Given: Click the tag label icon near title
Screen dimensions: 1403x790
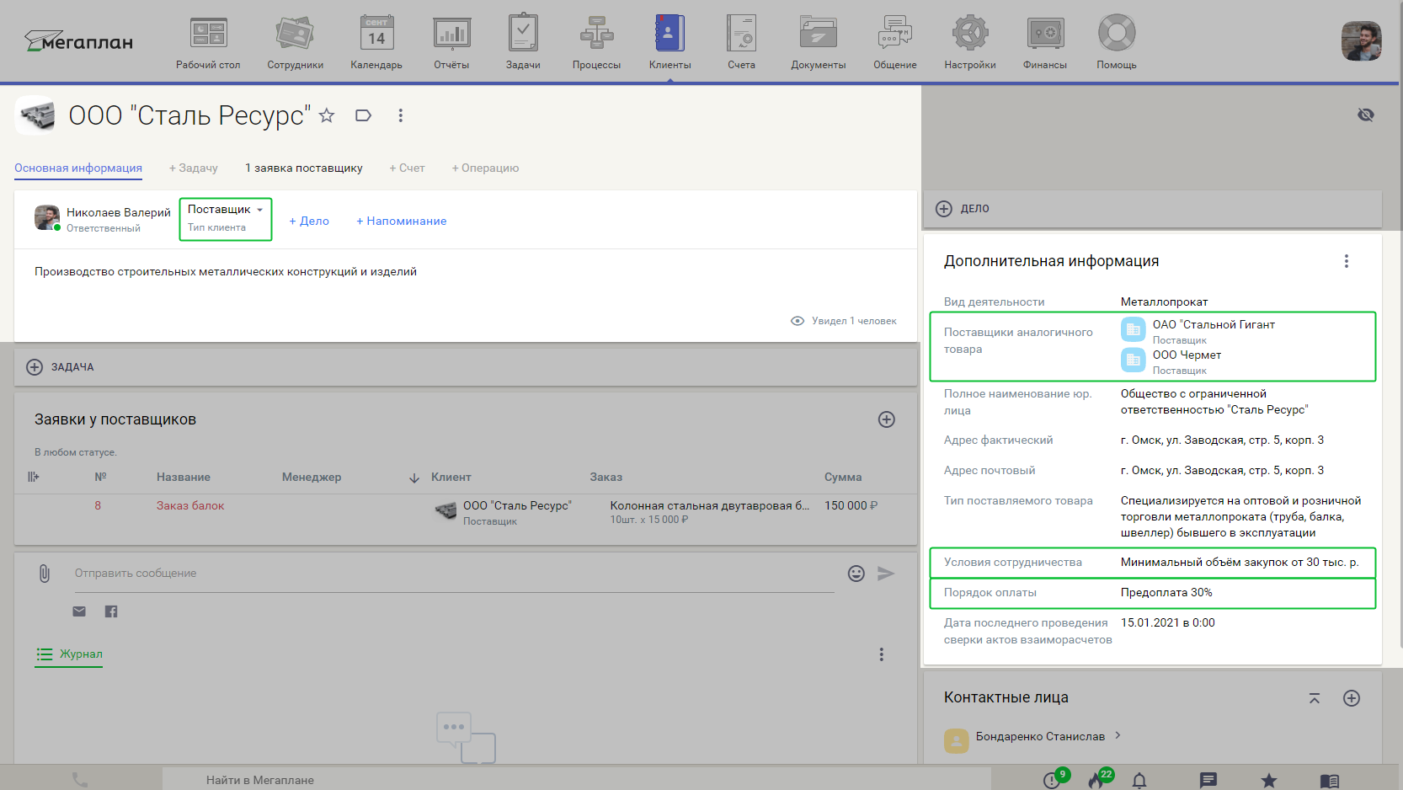Looking at the screenshot, I should (363, 115).
